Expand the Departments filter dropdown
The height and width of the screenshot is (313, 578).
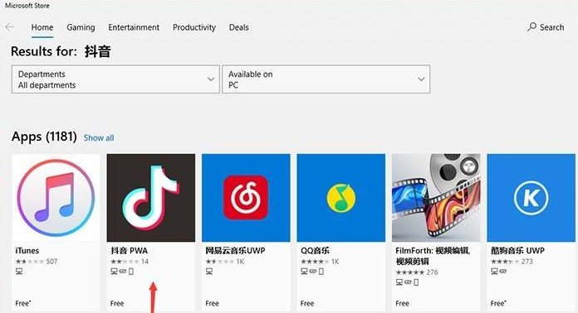[x=115, y=79]
